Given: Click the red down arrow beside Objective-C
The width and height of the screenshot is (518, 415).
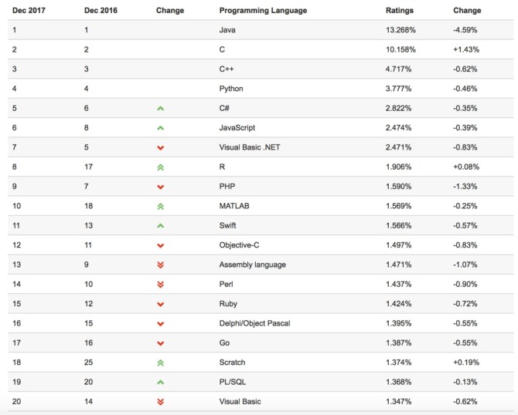Looking at the screenshot, I should [160, 245].
